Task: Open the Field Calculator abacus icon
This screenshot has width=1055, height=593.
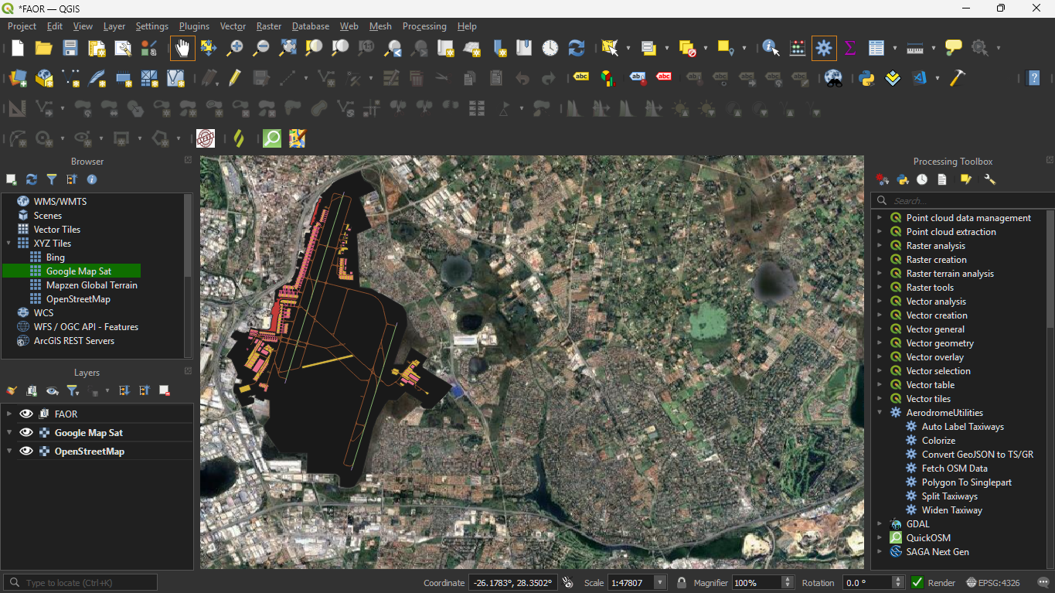Action: [x=798, y=48]
